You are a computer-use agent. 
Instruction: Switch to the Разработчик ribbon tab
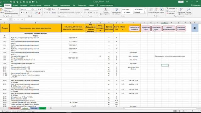(x=82, y=5)
